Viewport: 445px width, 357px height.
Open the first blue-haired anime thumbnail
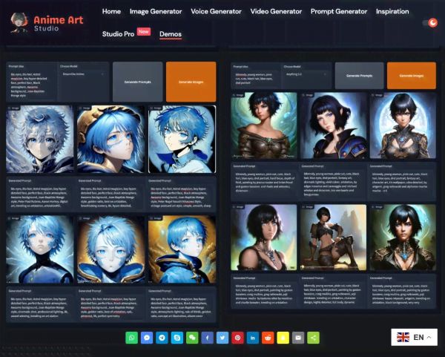[40, 139]
